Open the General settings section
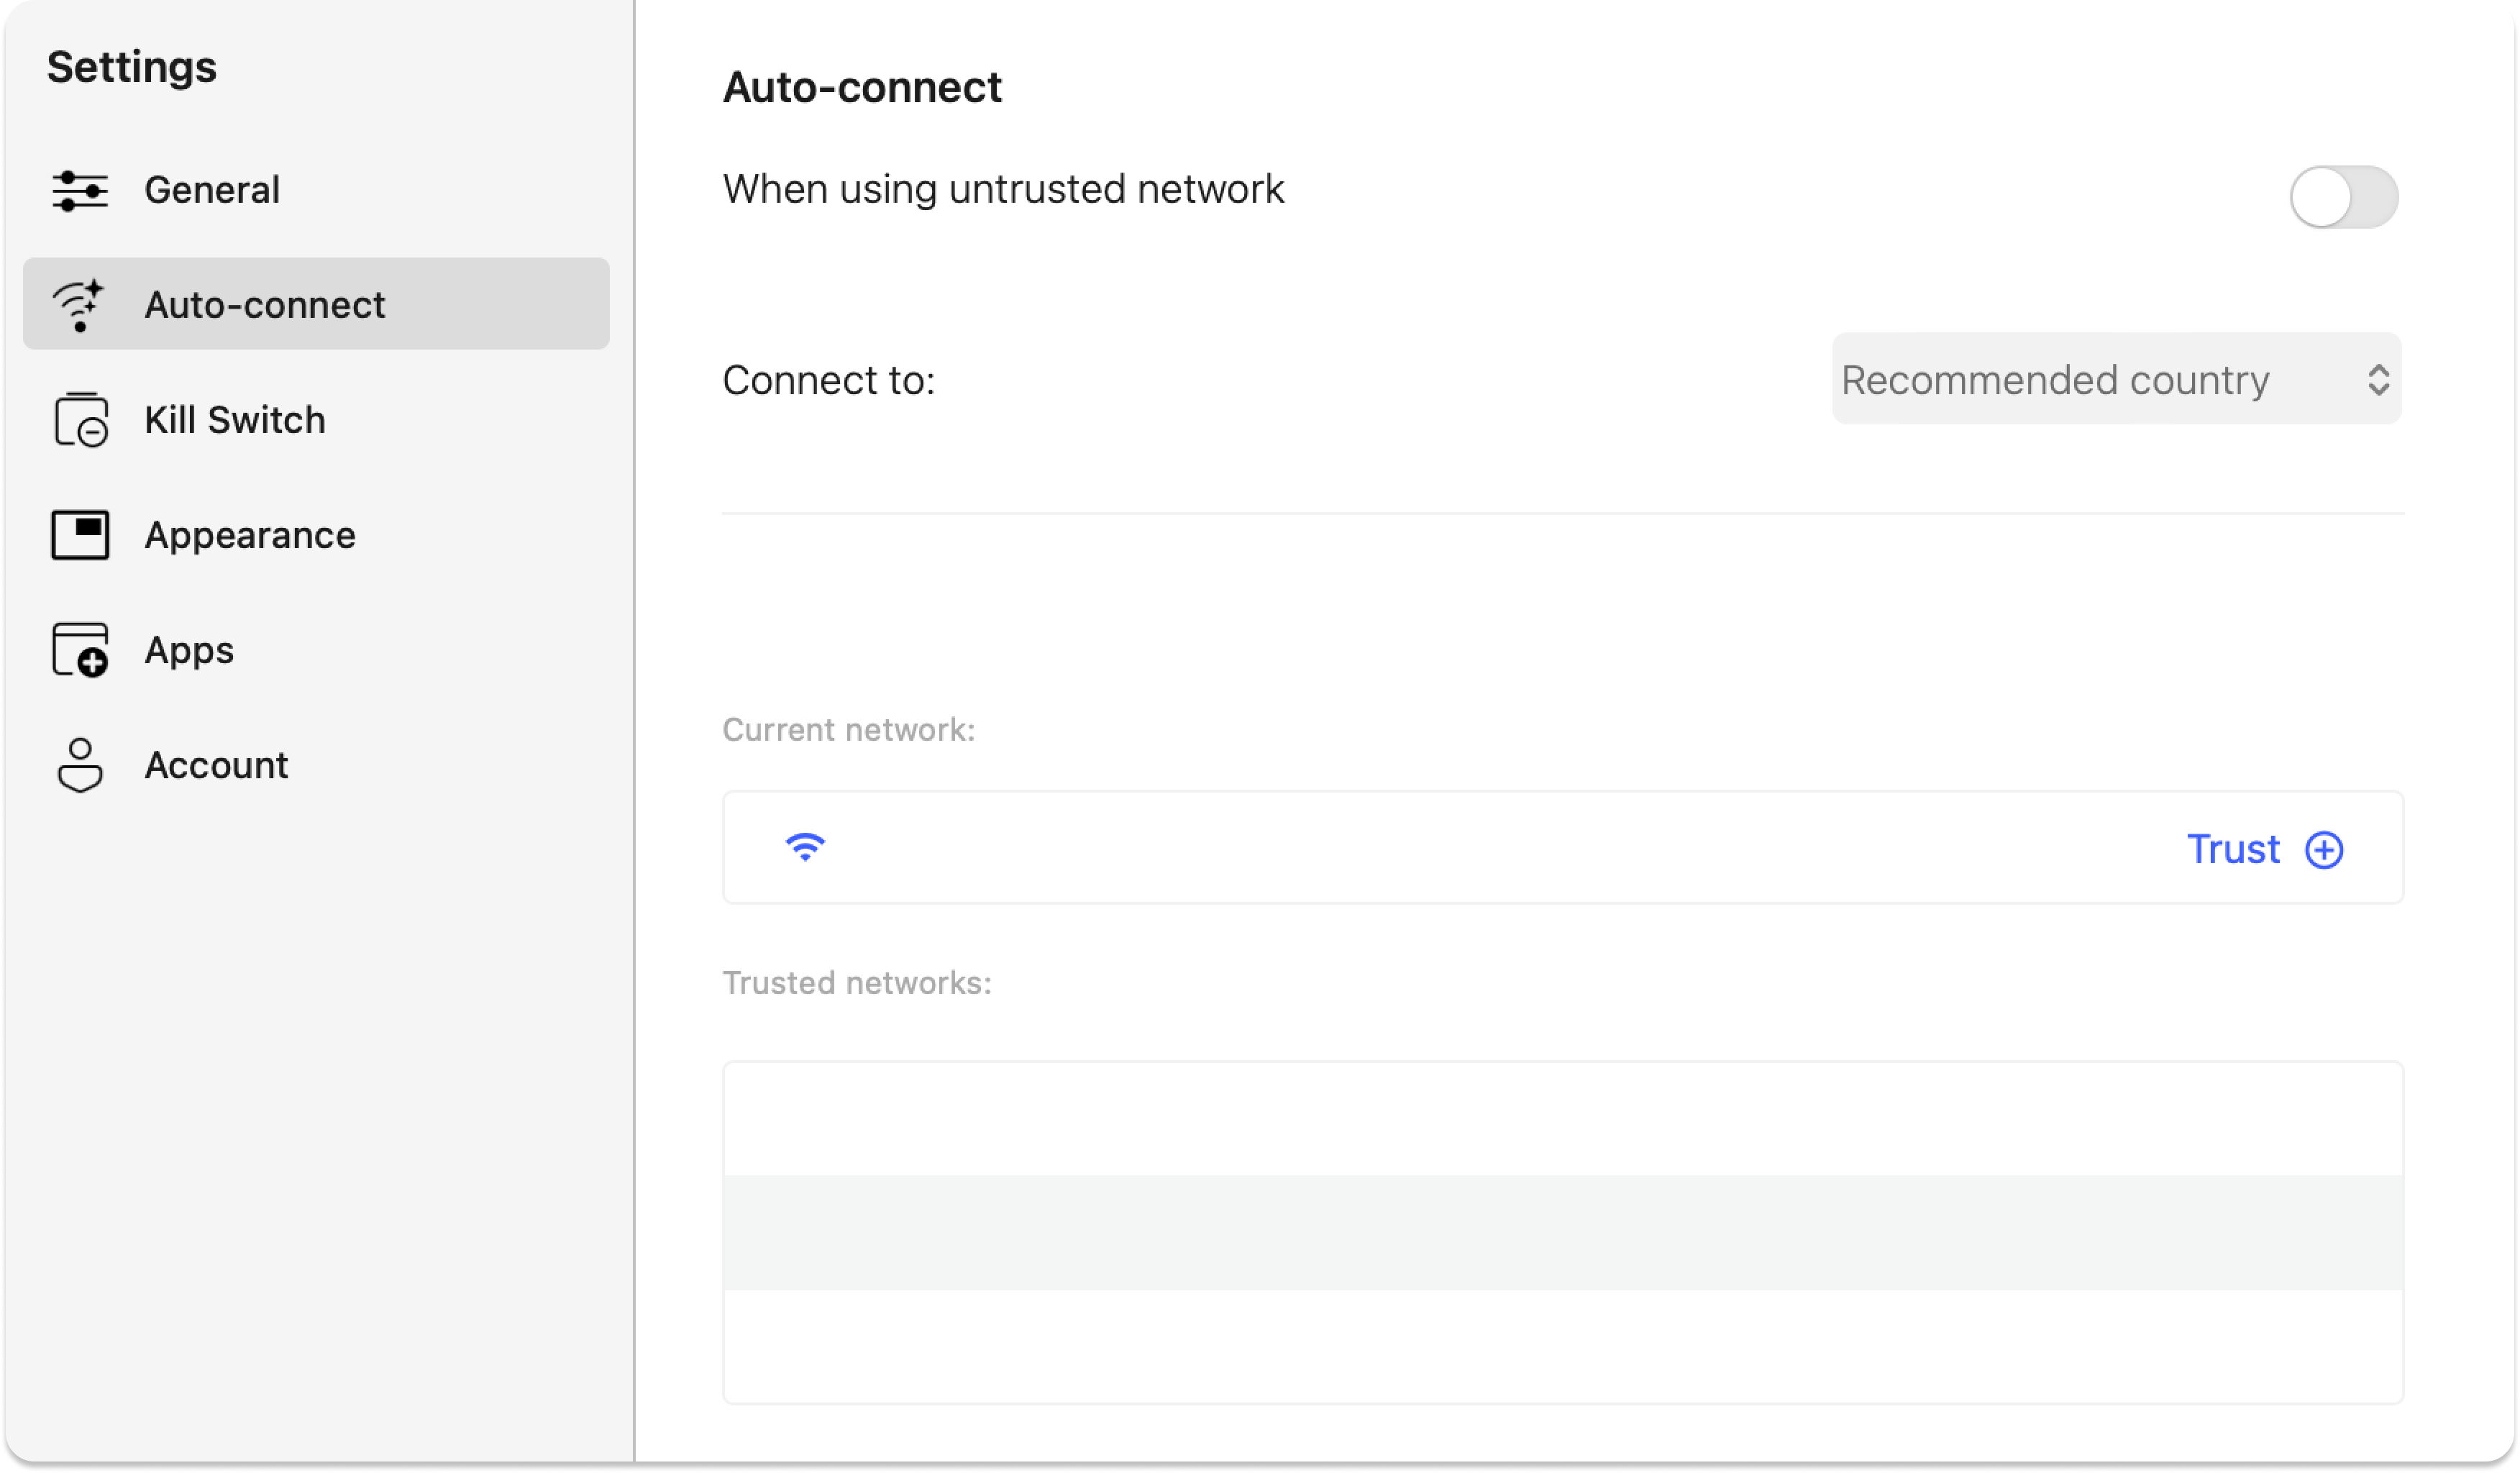This screenshot has width=2520, height=1473. click(x=212, y=190)
